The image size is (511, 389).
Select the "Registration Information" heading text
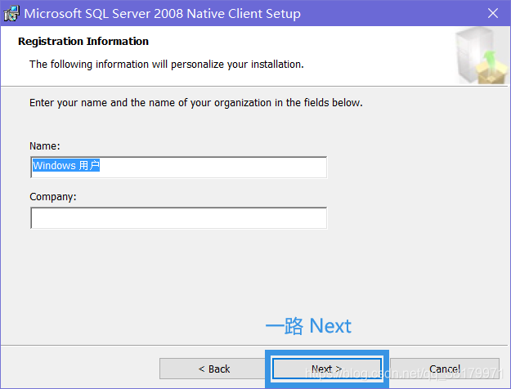coord(83,42)
